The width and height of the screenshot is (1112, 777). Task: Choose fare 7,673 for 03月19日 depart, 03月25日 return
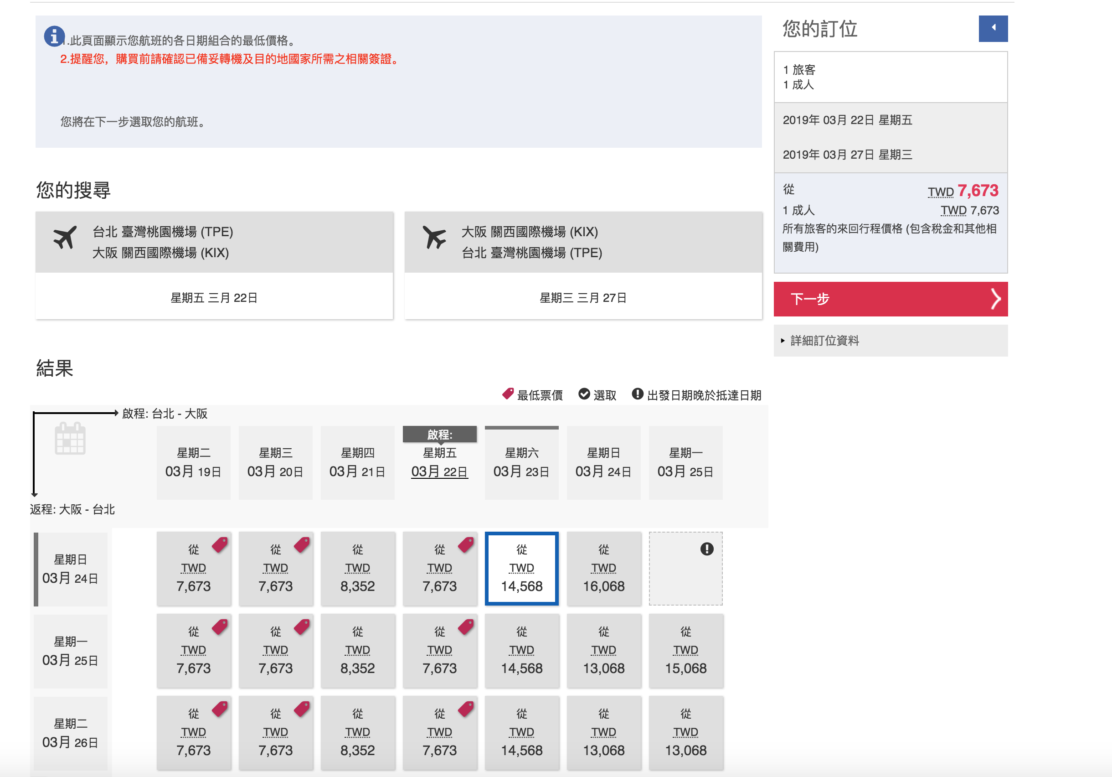pos(193,651)
